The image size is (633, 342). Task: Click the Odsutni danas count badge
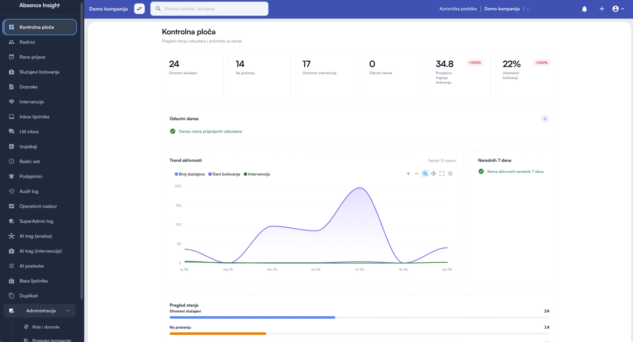pyautogui.click(x=545, y=119)
